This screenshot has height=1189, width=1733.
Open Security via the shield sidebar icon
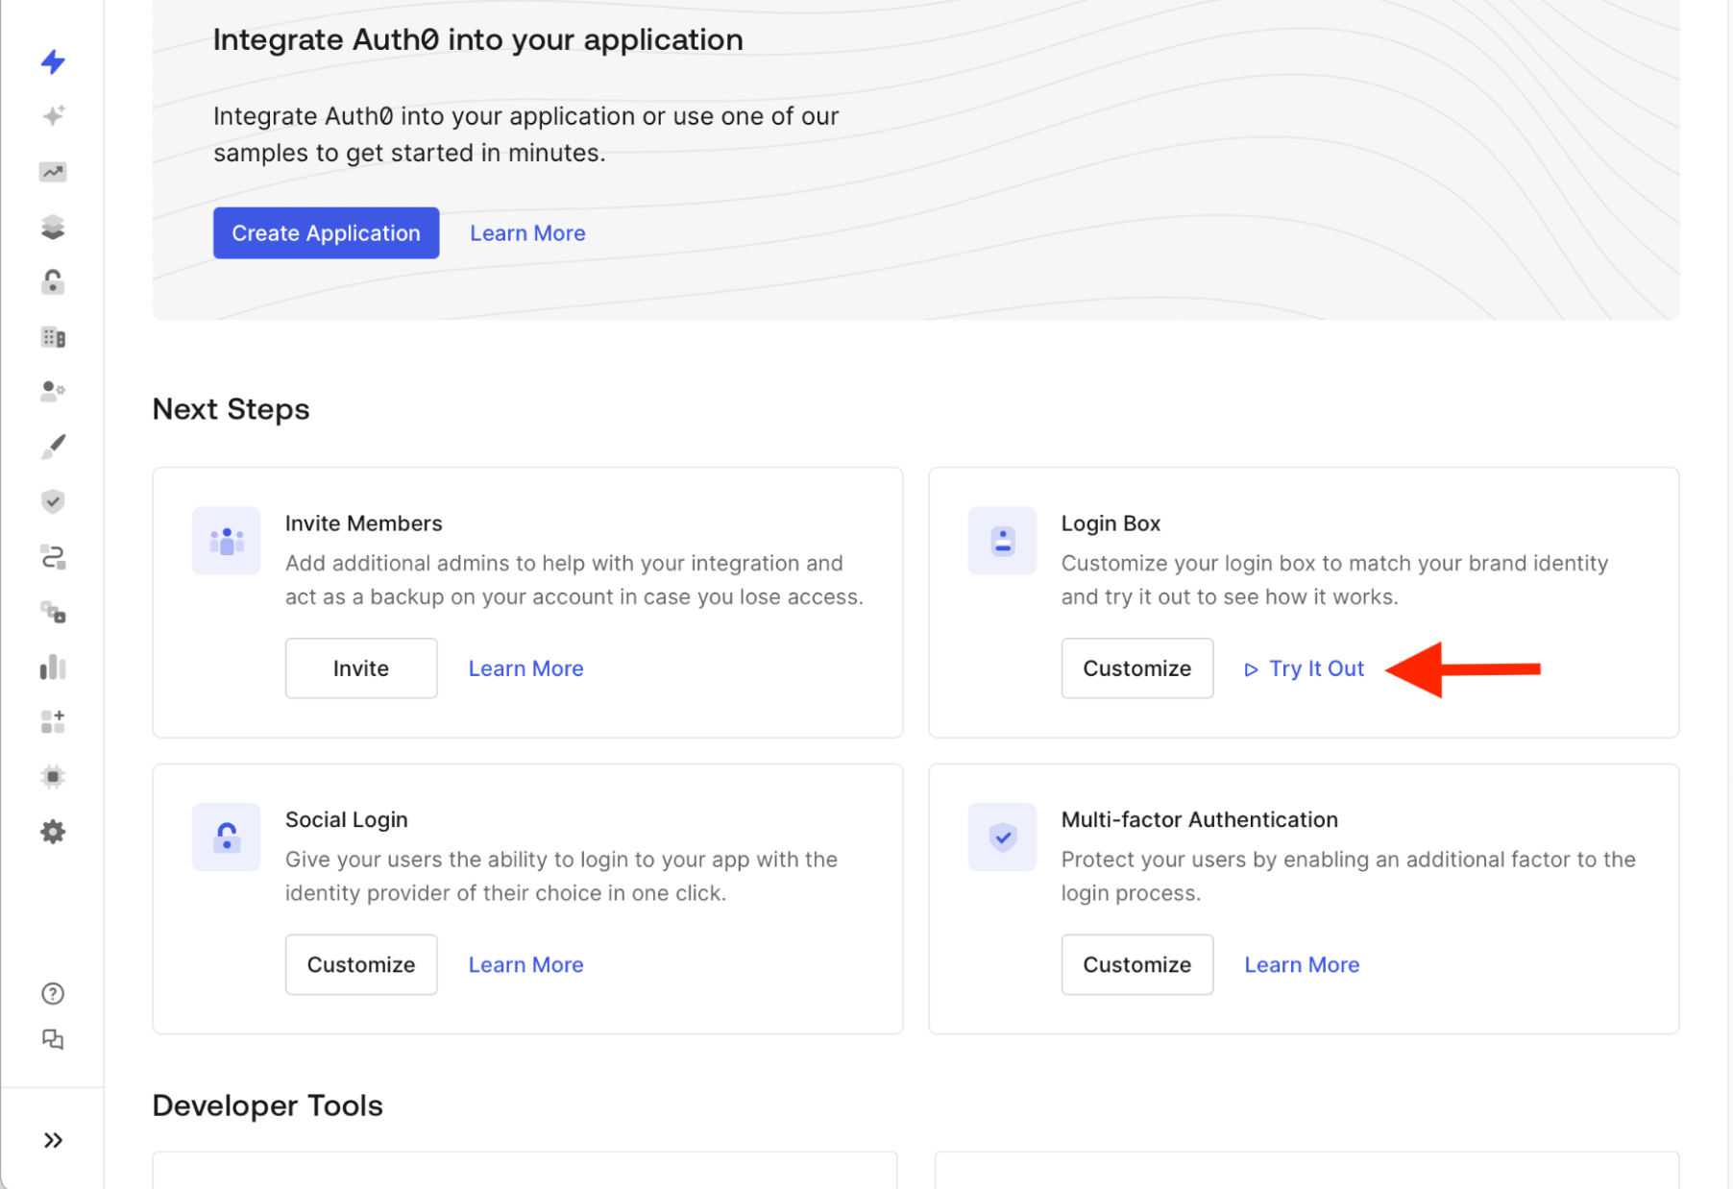click(53, 501)
